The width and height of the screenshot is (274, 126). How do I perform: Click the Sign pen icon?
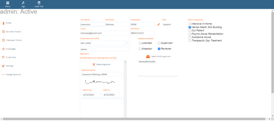click(x=23, y=3)
